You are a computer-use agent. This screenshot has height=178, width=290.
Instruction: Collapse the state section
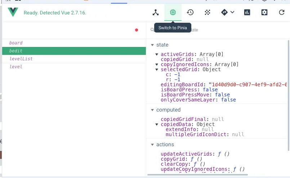click(x=152, y=45)
